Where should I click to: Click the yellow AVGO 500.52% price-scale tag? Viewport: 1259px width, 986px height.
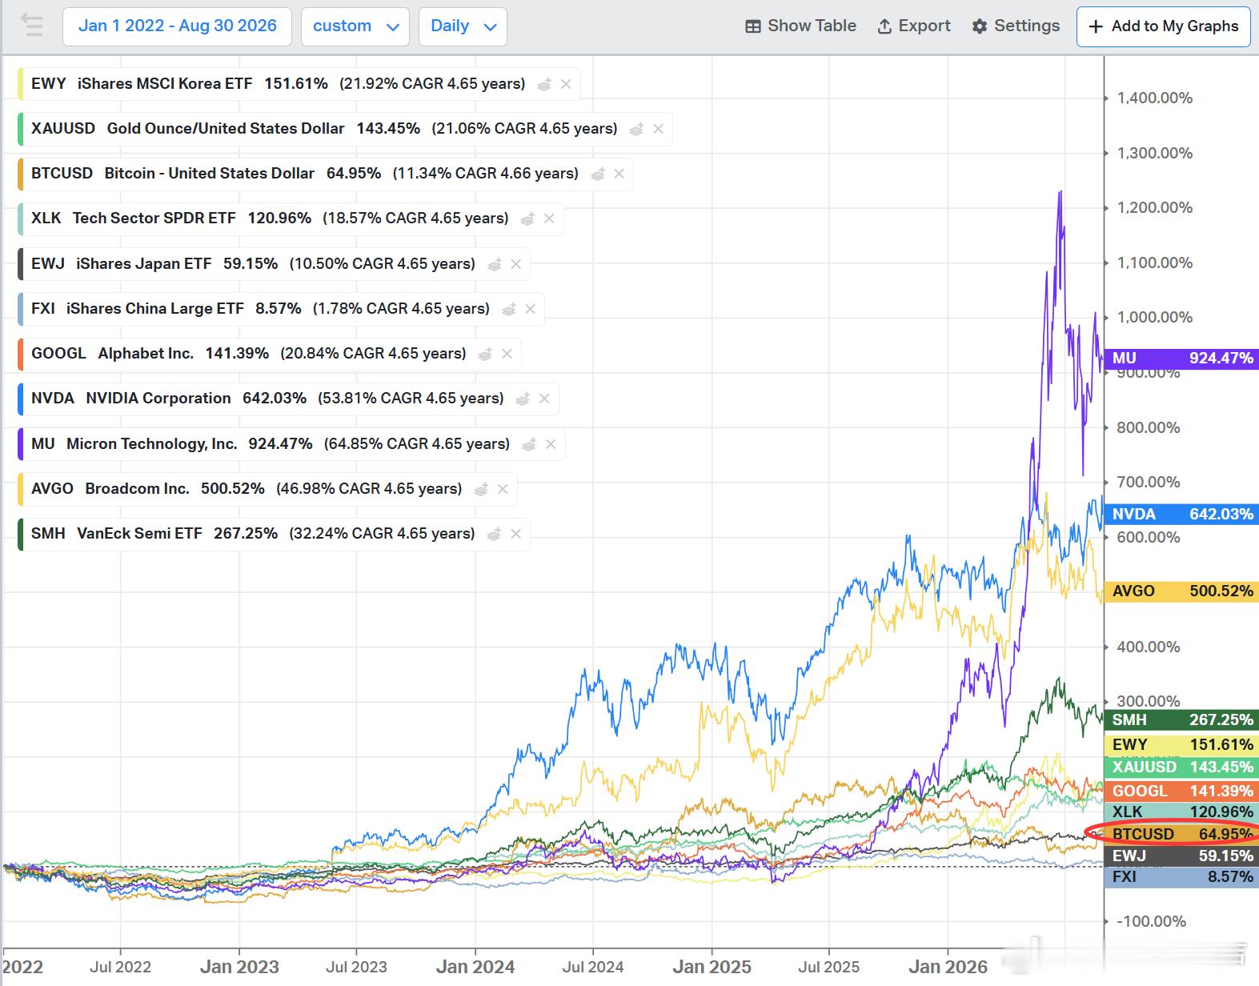coord(1181,591)
